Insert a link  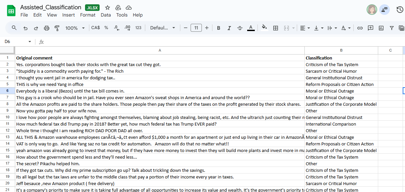click(x=360, y=28)
